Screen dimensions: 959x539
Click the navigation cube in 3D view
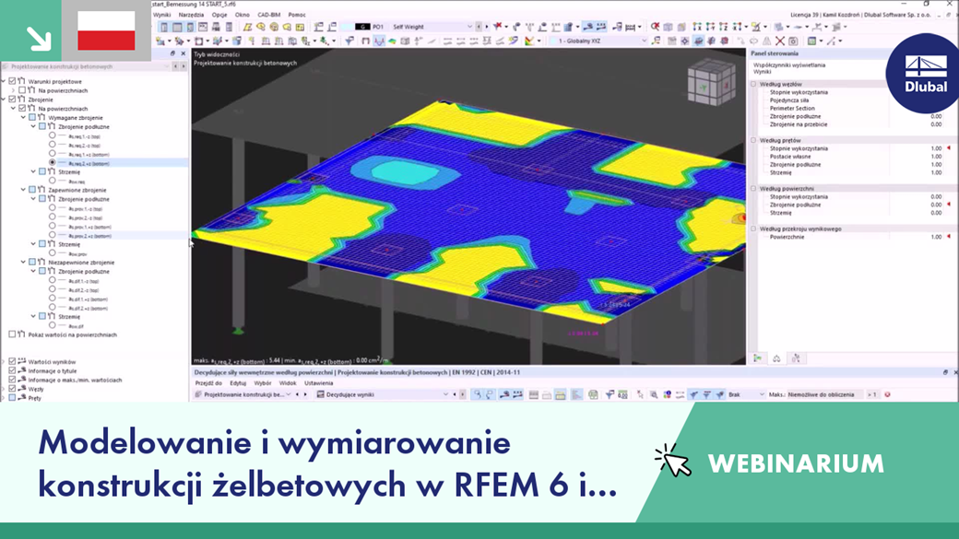point(711,84)
